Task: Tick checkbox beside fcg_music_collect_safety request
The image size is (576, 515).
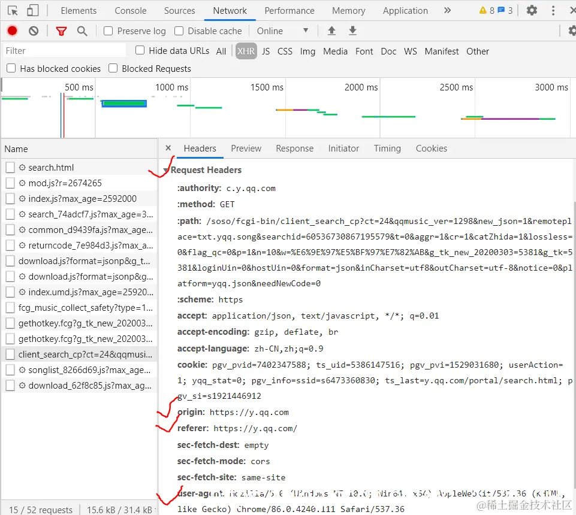Action: point(10,308)
